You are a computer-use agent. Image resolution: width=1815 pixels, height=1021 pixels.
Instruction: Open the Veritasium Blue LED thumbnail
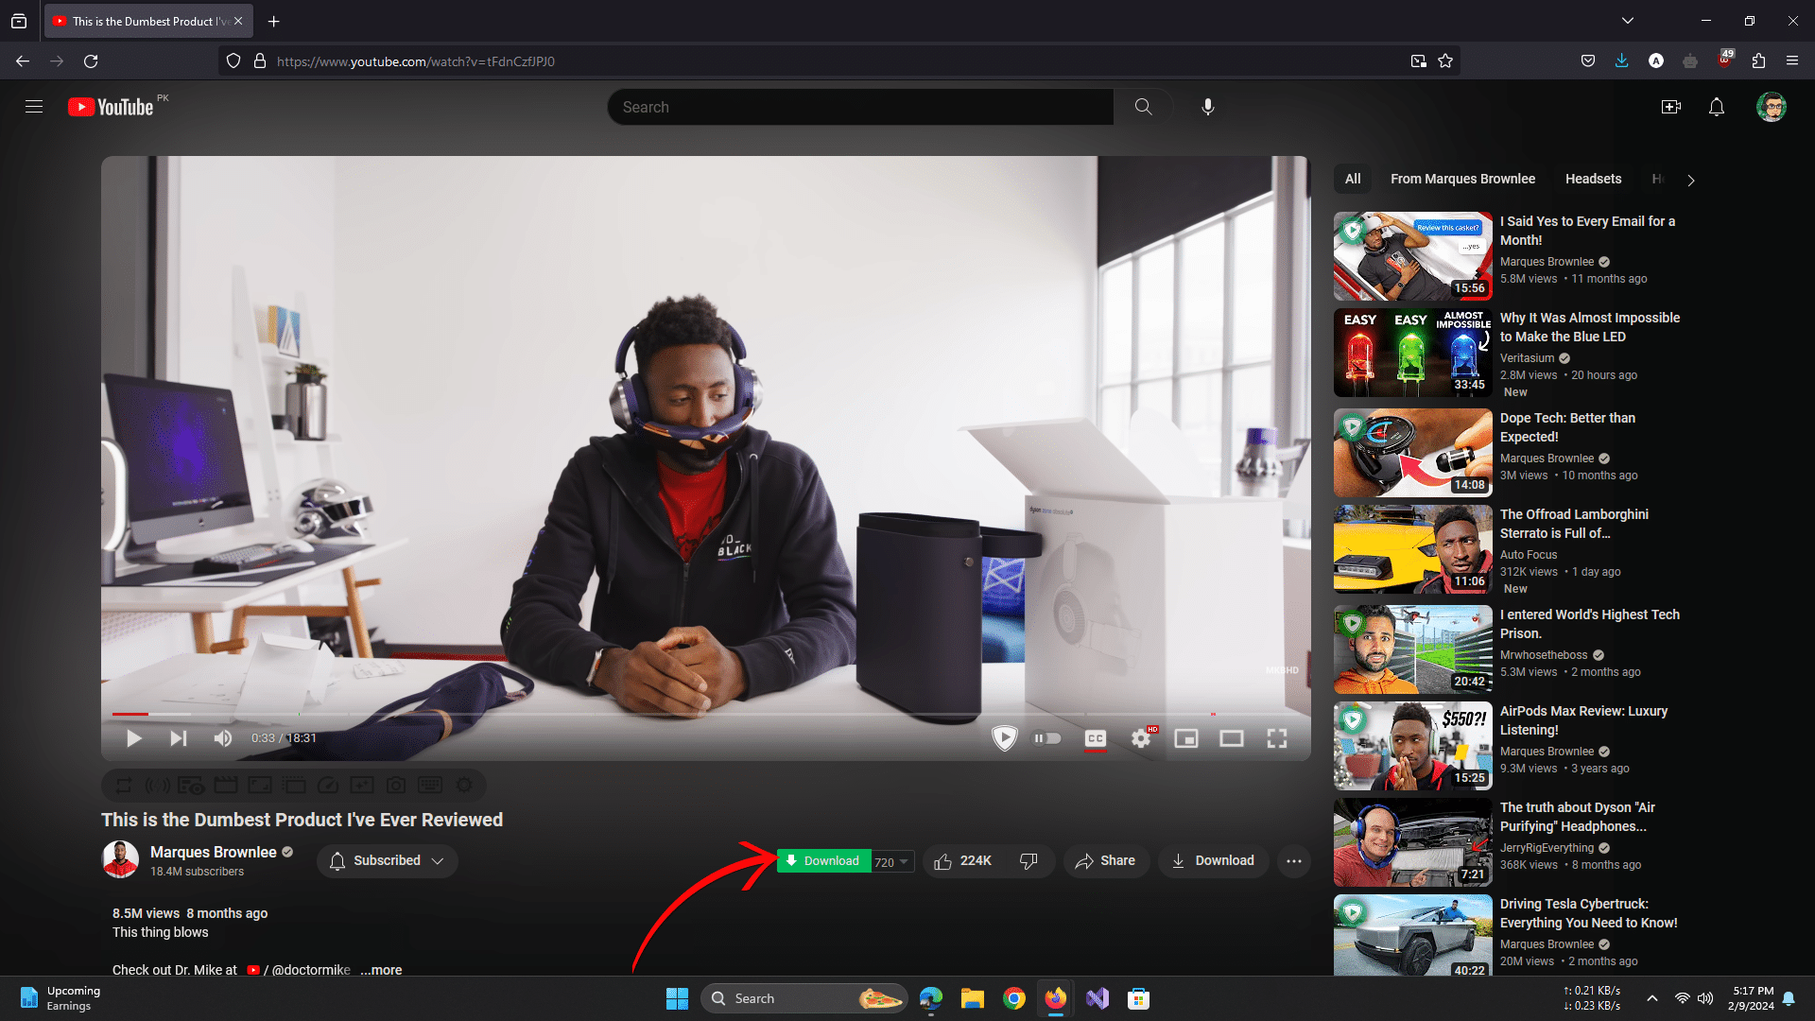pos(1412,353)
